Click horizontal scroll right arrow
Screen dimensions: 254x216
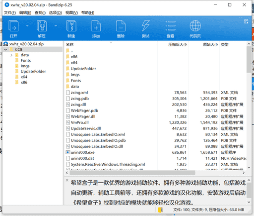(244, 173)
